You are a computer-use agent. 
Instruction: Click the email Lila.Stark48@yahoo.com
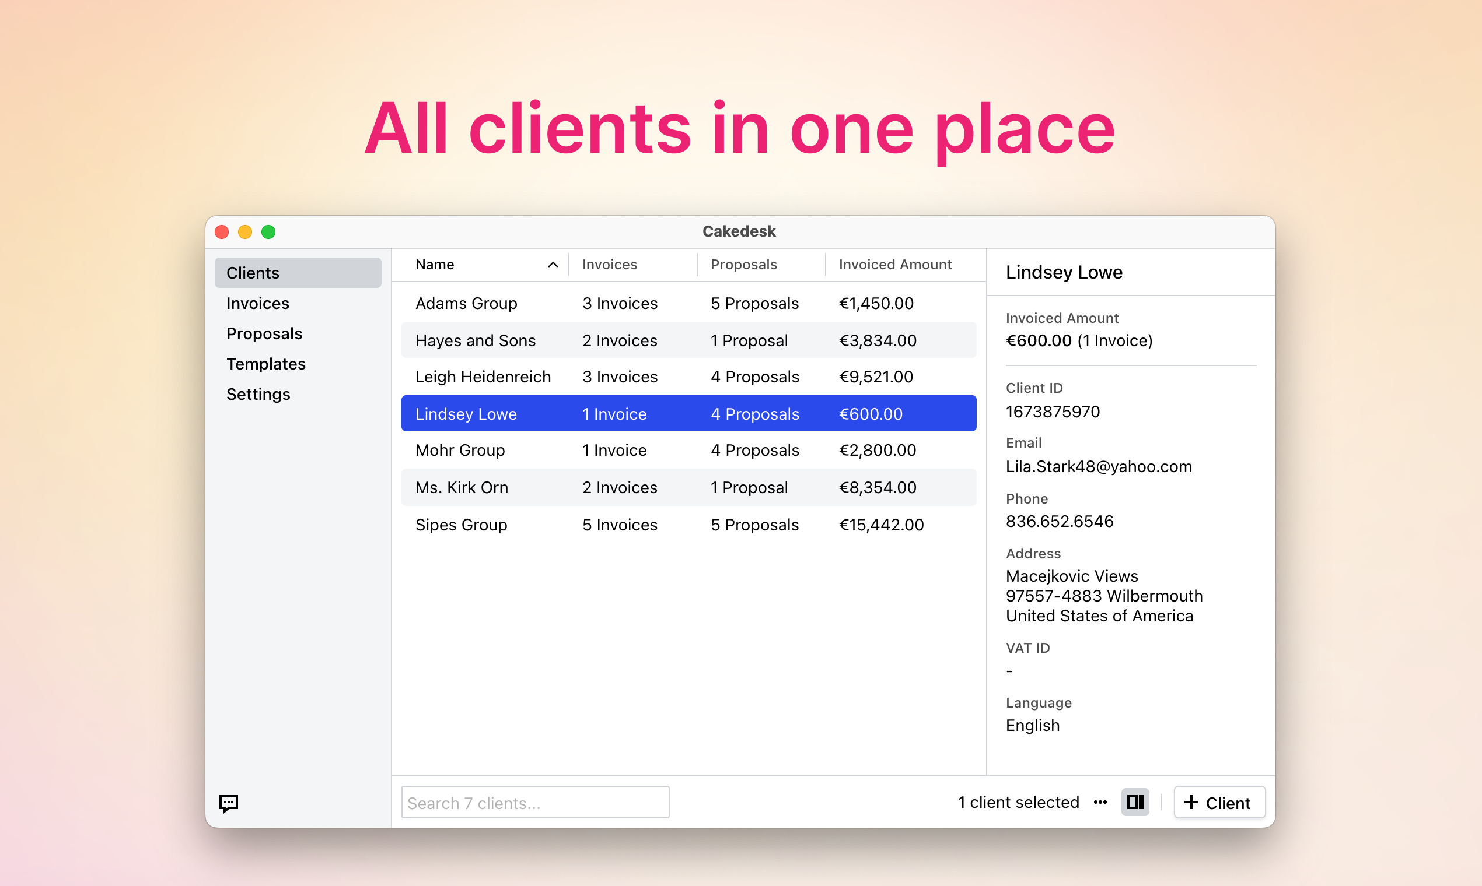(1099, 467)
